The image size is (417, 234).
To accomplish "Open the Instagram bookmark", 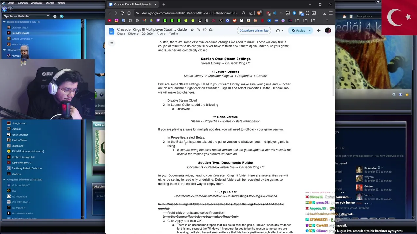I will coord(116,20).
